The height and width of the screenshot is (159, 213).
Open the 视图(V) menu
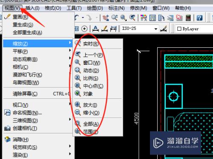click(12, 8)
